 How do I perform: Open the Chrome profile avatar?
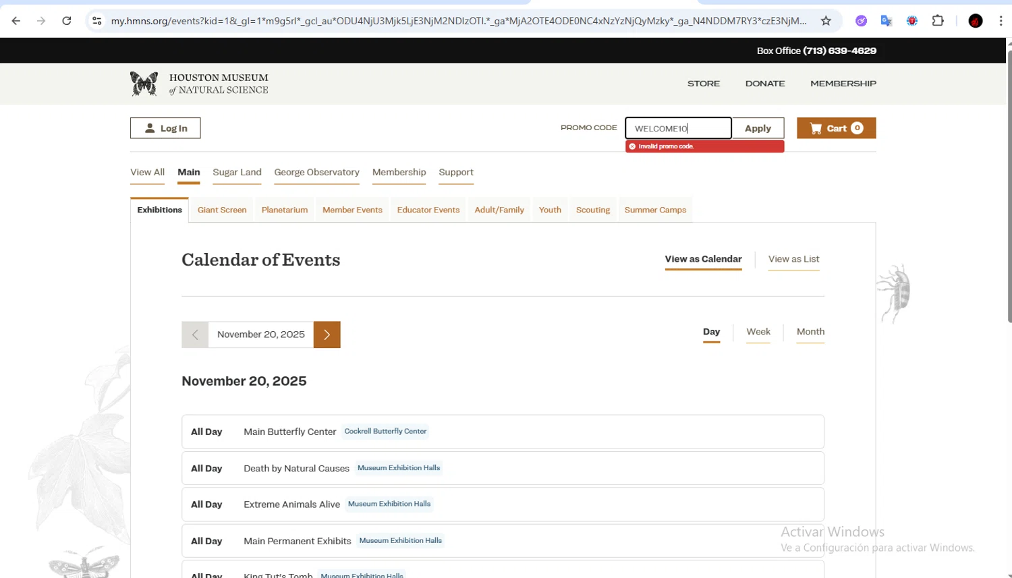[x=976, y=21]
